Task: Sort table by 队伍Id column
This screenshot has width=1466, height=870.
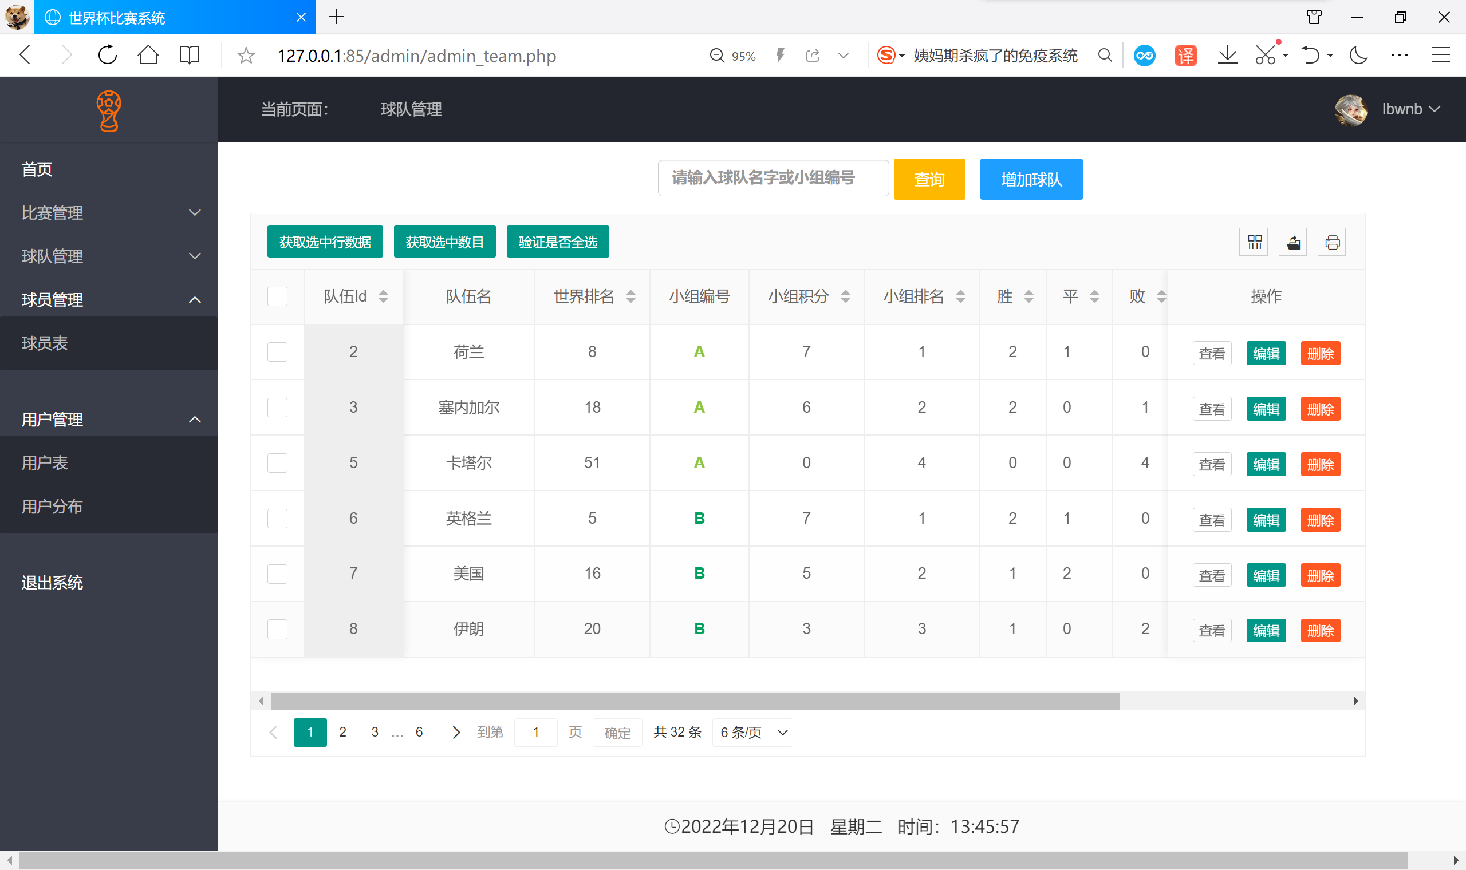Action: tap(384, 296)
